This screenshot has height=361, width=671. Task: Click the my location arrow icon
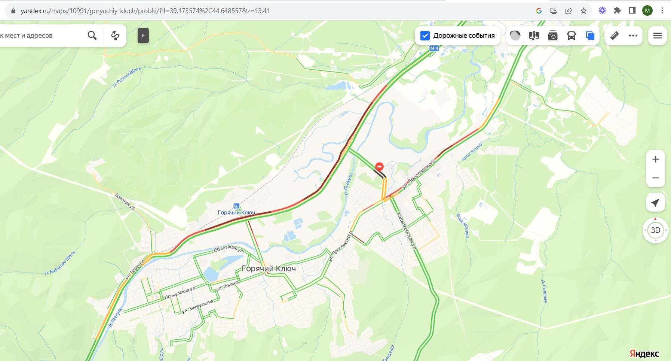coord(655,203)
